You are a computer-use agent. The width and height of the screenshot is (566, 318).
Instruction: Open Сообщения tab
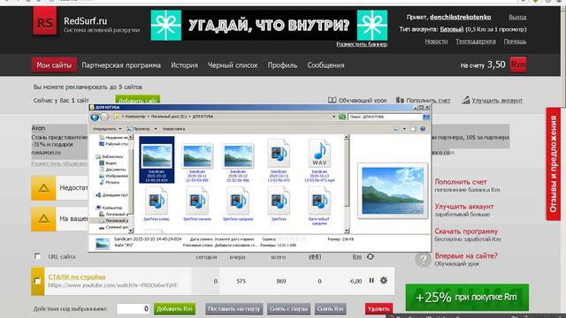point(325,65)
